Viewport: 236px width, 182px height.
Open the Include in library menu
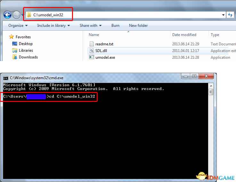tap(53, 26)
